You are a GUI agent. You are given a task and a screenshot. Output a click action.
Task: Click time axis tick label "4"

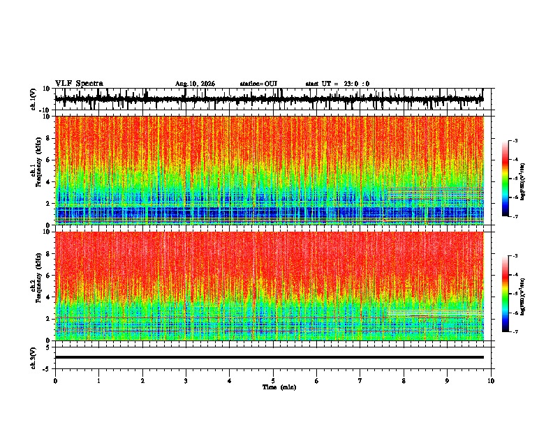[230, 381]
